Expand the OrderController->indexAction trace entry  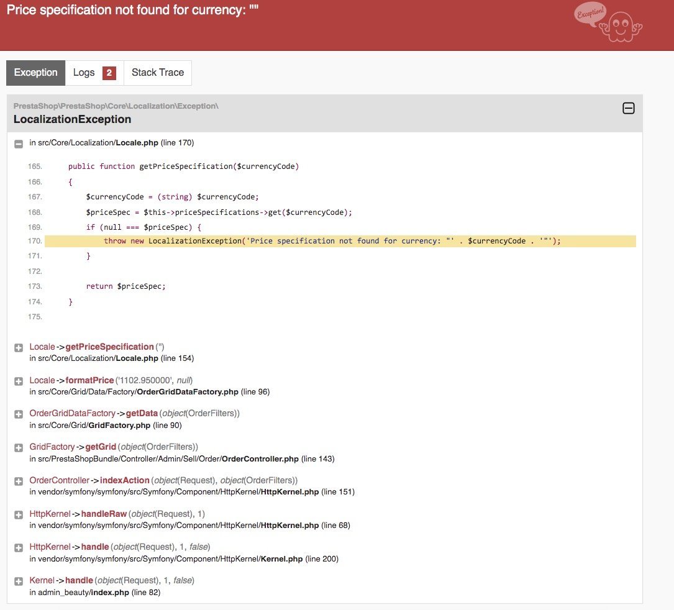[19, 481]
